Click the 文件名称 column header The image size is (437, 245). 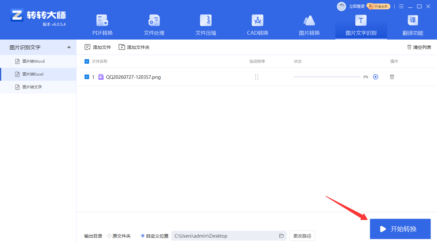tap(100, 61)
